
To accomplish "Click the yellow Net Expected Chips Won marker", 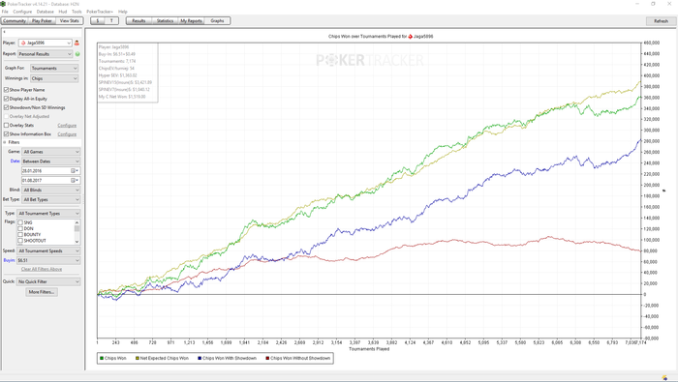I will (x=138, y=358).
